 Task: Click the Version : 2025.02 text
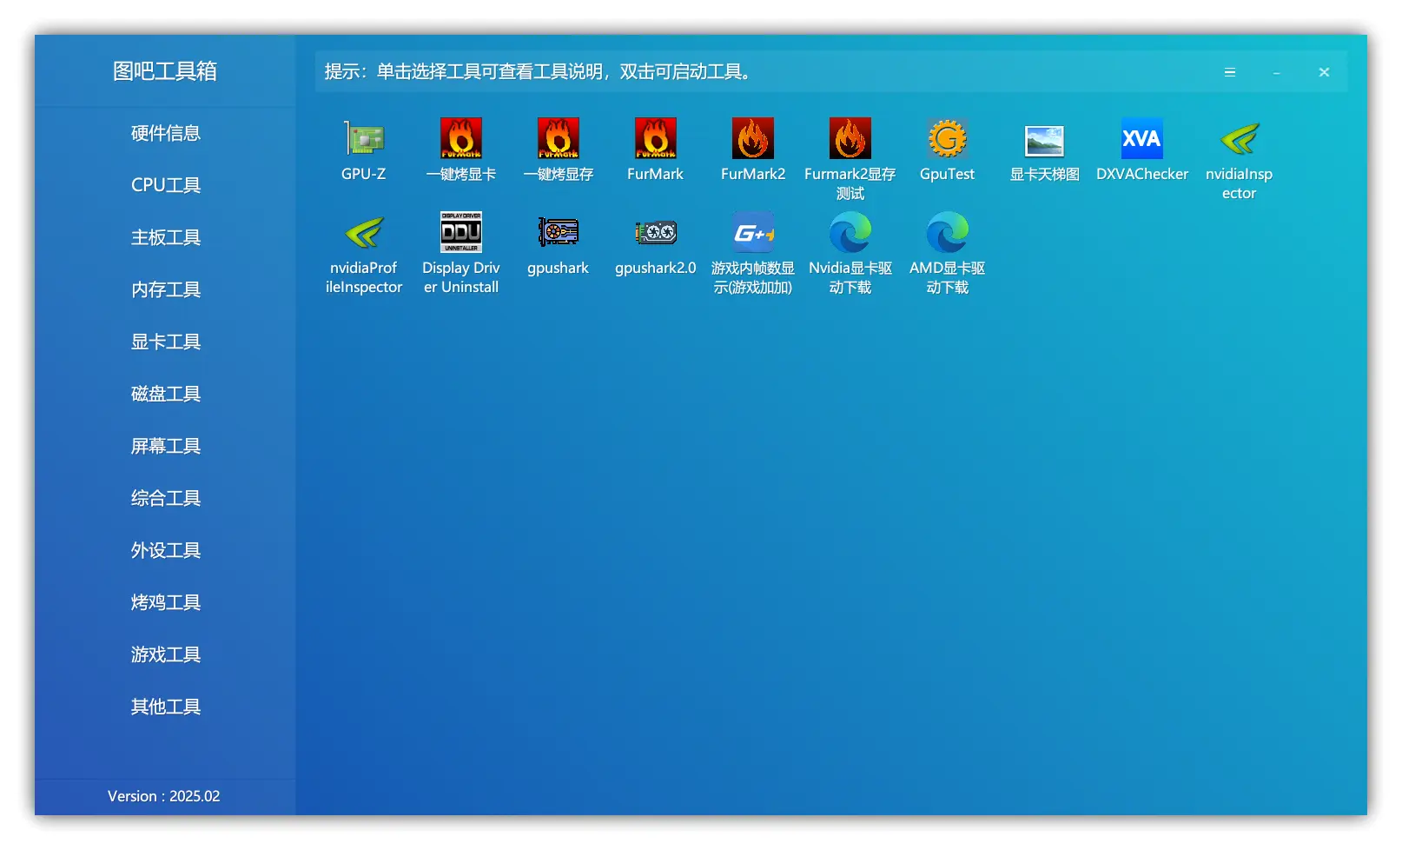click(164, 796)
